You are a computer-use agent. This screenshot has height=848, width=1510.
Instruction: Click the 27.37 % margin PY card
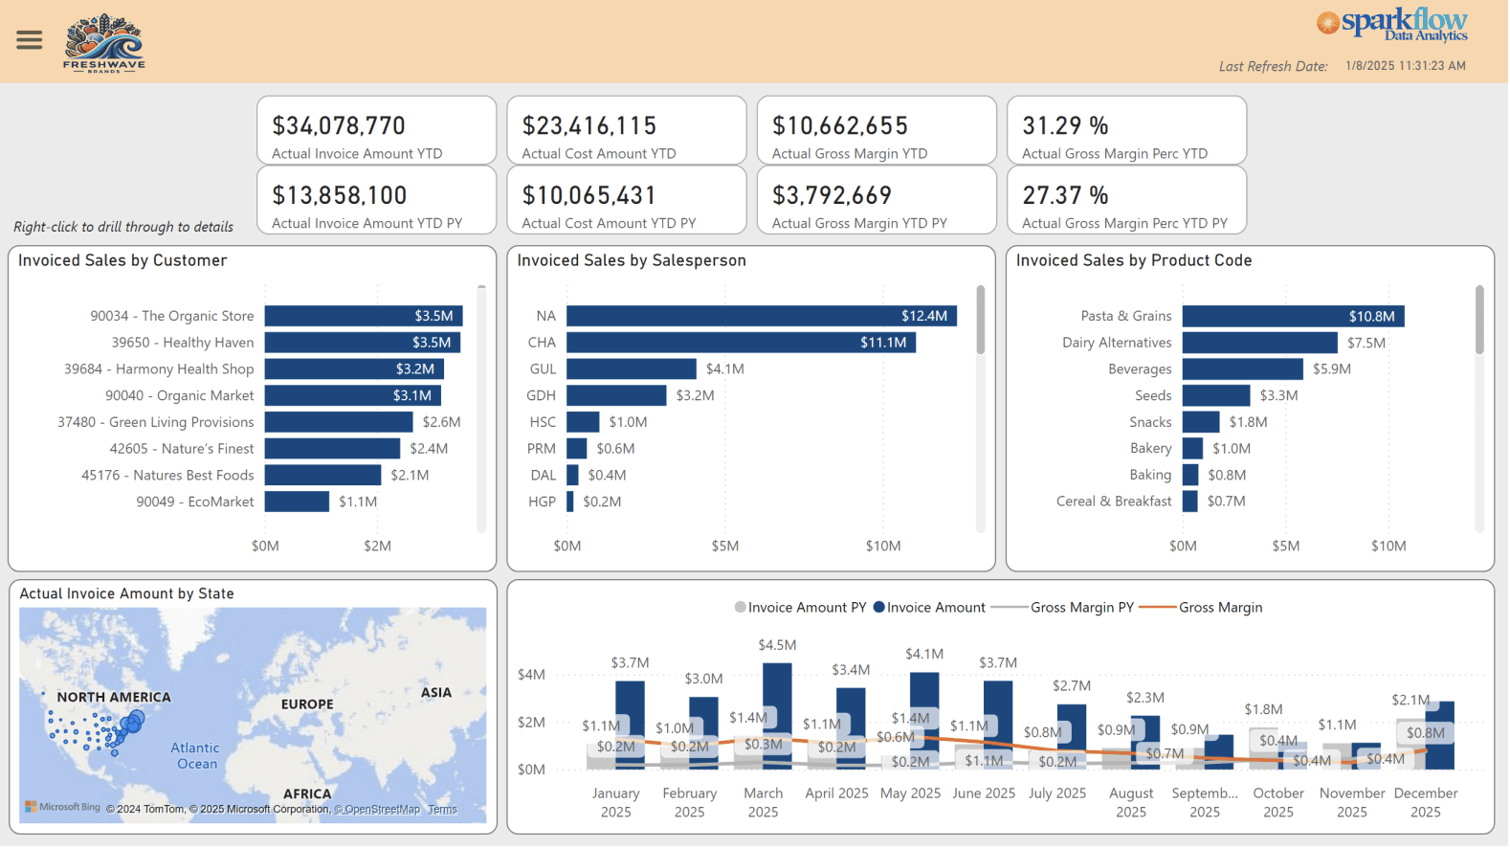pyautogui.click(x=1127, y=201)
